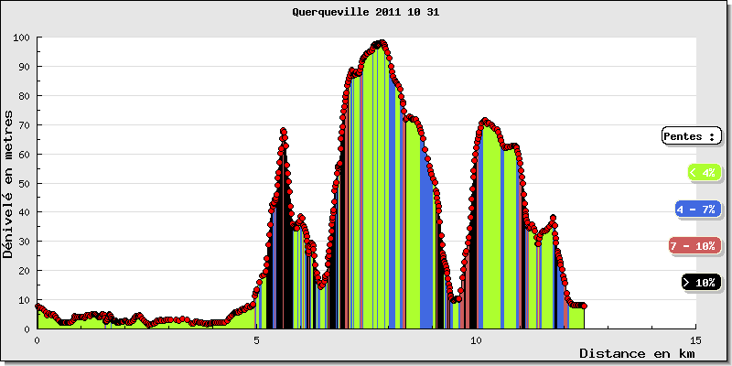
Task: Click the 50 value on the vertical axis
Action: [24, 183]
